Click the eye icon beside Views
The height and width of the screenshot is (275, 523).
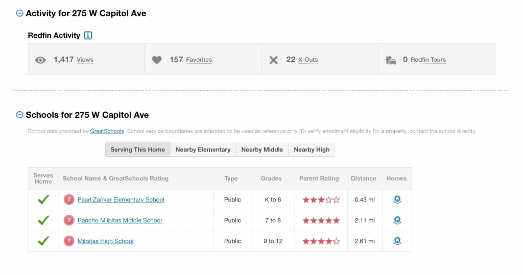coord(40,60)
